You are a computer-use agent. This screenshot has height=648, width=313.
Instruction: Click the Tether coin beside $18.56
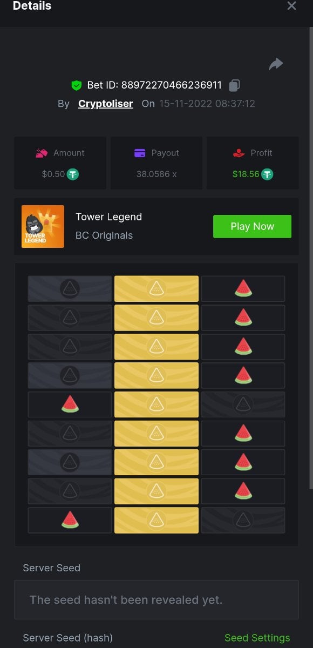(x=267, y=174)
